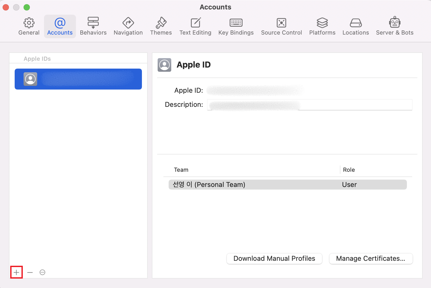Click the Apple ID avatar in details header
Image resolution: width=431 pixels, height=288 pixels.
164,65
